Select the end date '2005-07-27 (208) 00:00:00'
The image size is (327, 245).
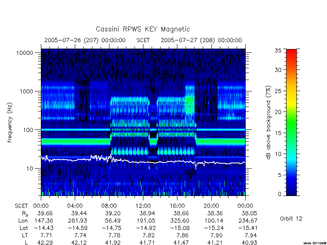[201, 40]
